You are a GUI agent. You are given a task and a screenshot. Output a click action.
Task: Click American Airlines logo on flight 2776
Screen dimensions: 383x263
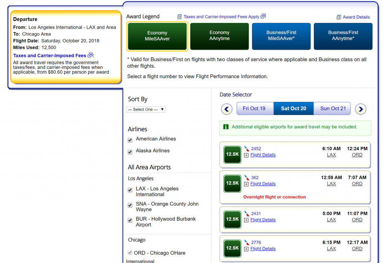pyautogui.click(x=247, y=242)
